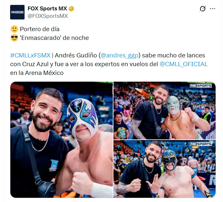Click the gold verified badge icon
Image resolution: width=223 pixels, height=202 pixels.
click(x=71, y=8)
